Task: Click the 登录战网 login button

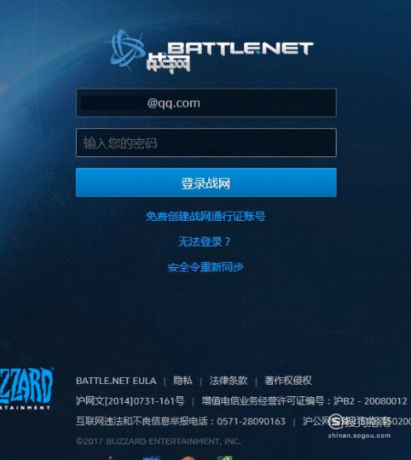Action: pos(206,183)
